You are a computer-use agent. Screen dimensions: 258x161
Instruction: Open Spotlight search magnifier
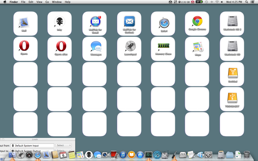click(x=246, y=2)
